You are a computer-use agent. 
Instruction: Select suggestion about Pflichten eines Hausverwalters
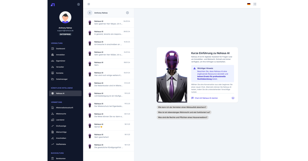tap(183, 117)
